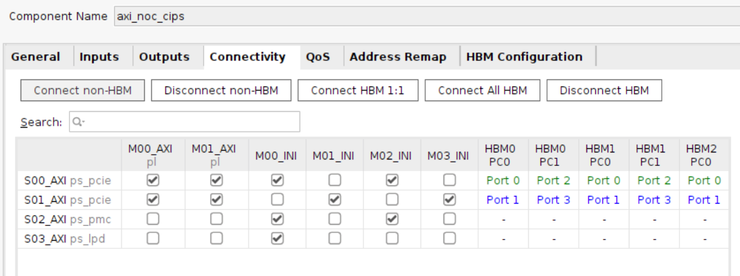The width and height of the screenshot is (740, 276).
Task: Click the HBM2 PC0 column header
Action: pos(704,155)
